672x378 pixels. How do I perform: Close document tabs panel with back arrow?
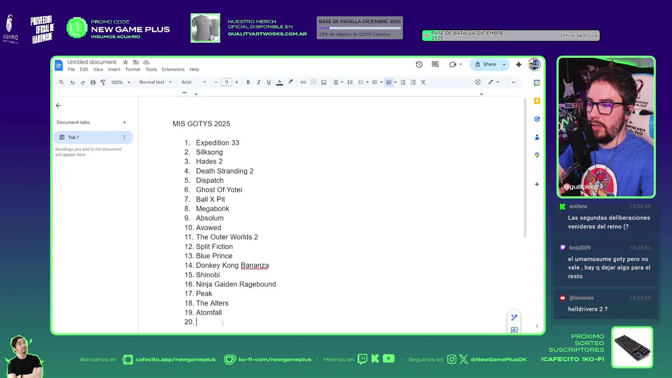pos(58,106)
